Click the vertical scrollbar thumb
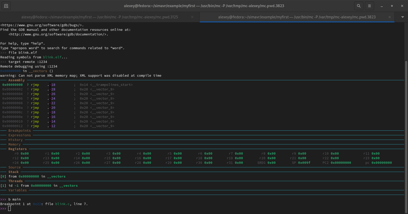 coord(406,137)
